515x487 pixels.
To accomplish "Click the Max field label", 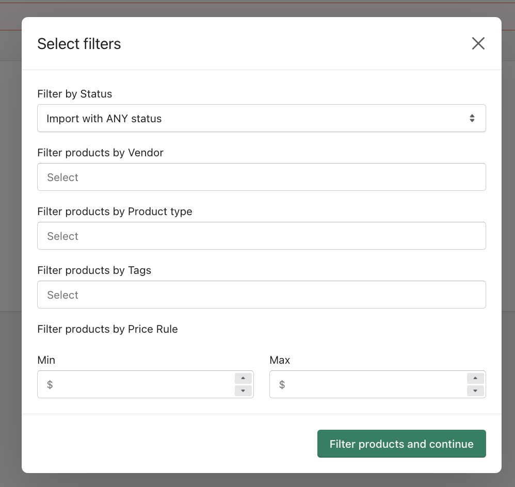I will 280,360.
